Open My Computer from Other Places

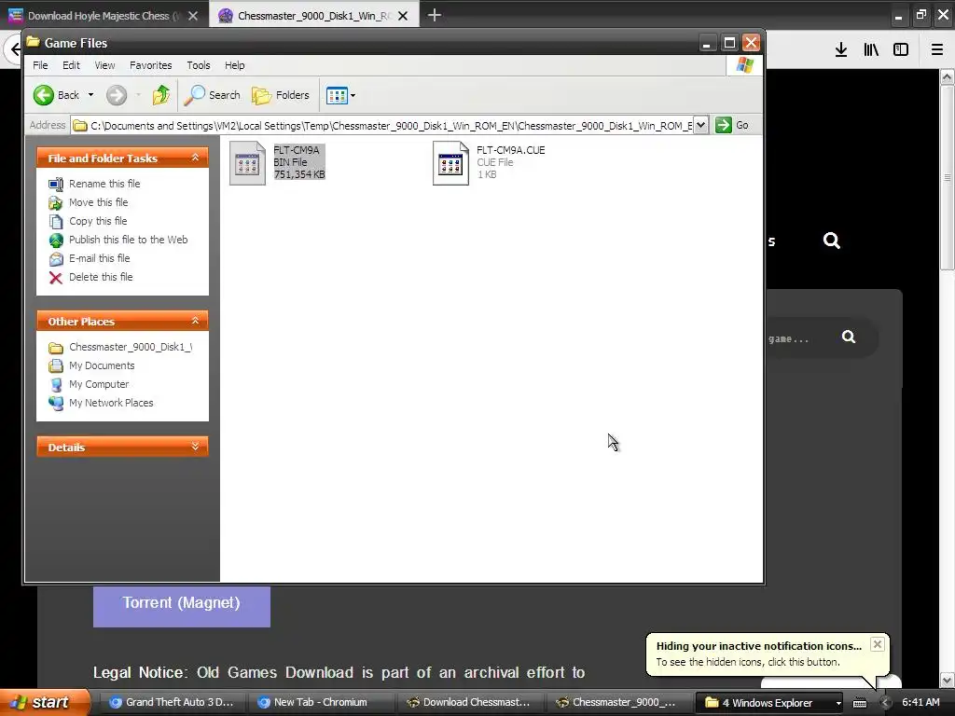(x=99, y=384)
